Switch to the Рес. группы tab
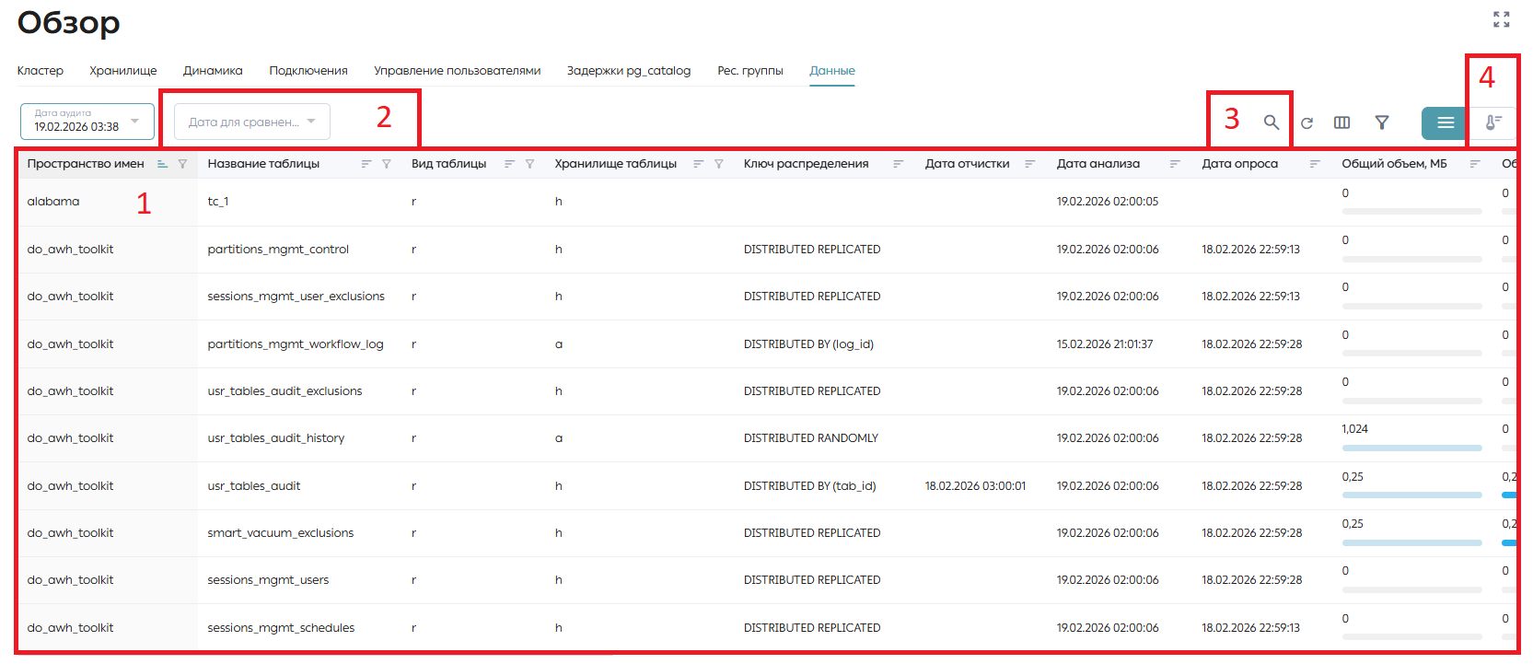 (750, 71)
